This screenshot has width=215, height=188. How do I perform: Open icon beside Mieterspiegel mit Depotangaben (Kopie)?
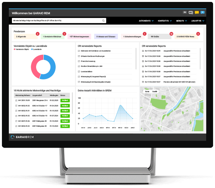79,82
